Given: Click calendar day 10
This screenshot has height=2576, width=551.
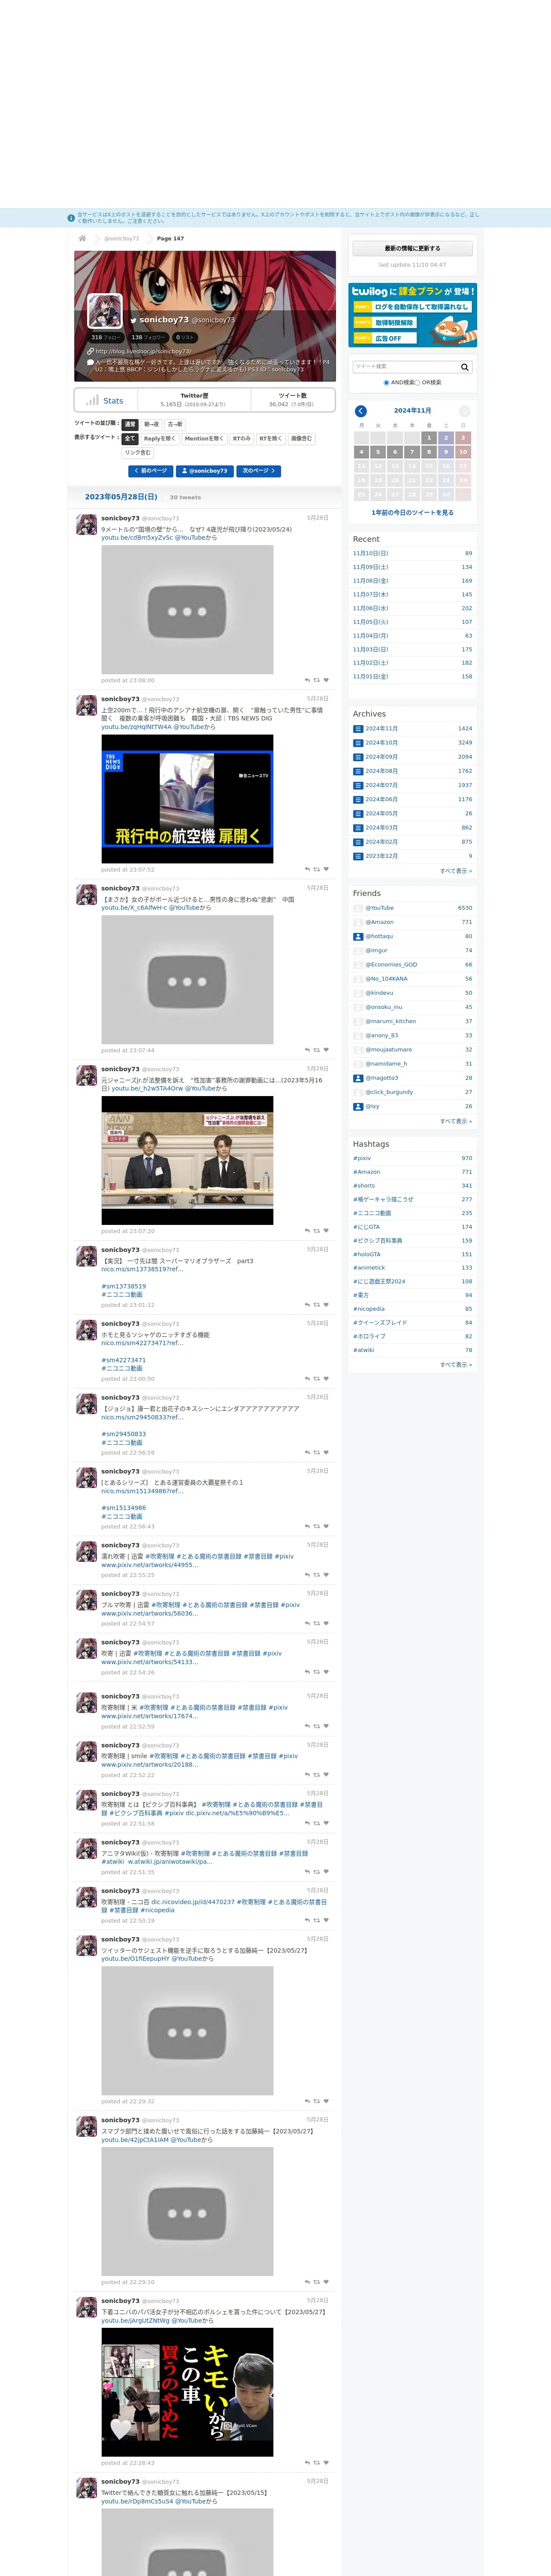Looking at the screenshot, I should click(x=463, y=452).
